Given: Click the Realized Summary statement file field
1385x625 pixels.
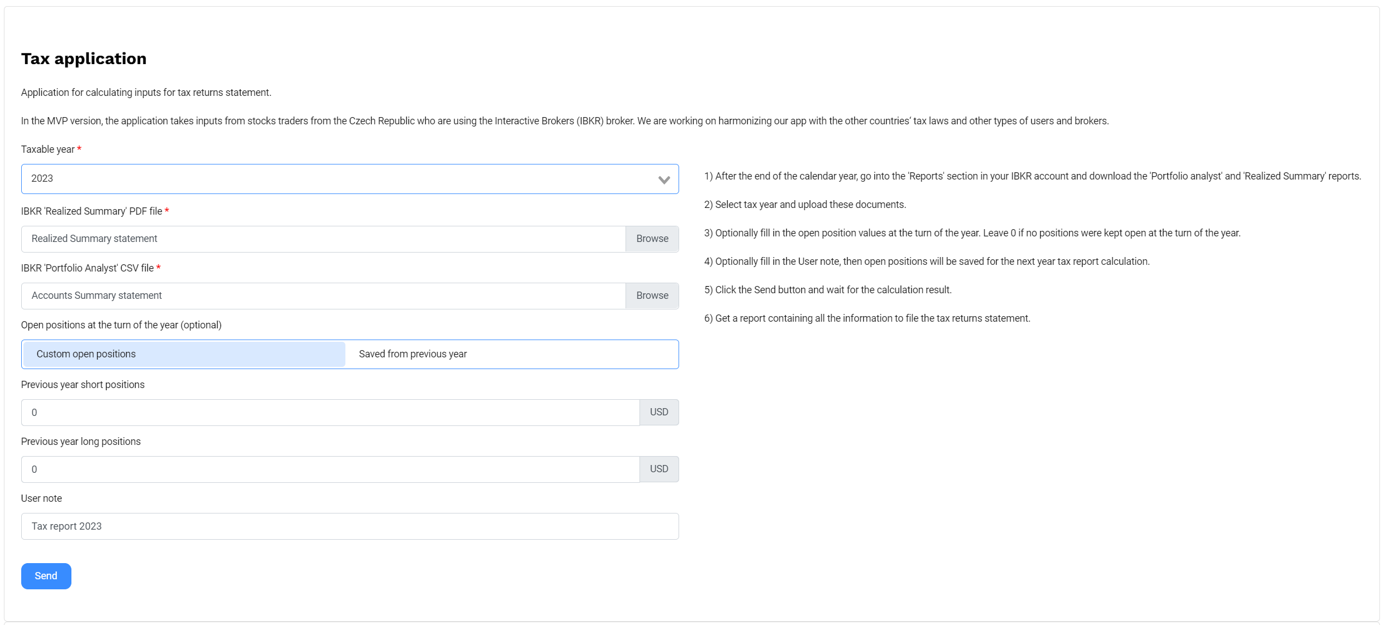Looking at the screenshot, I should coord(323,239).
